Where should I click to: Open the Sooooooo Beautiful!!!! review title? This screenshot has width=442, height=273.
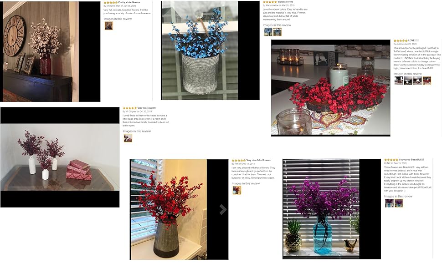click(411, 160)
